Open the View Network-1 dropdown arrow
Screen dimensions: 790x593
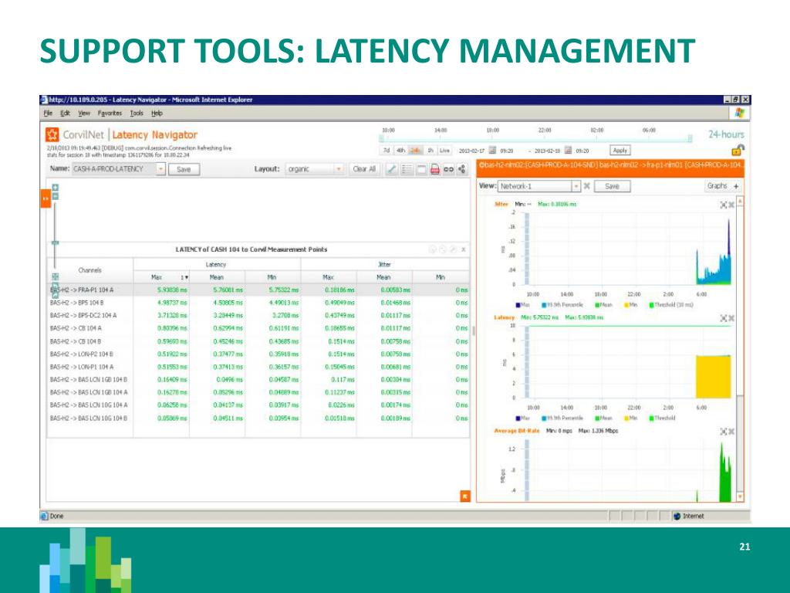(x=576, y=186)
